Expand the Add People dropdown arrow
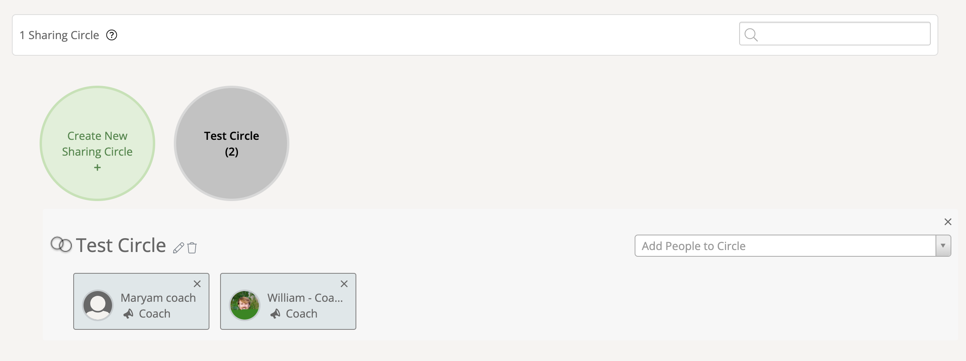The width and height of the screenshot is (966, 361). tap(943, 246)
